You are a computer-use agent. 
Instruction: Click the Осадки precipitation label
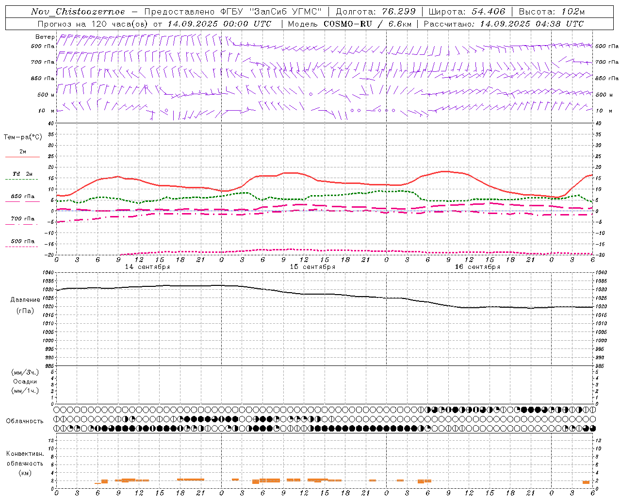pyautogui.click(x=25, y=381)
